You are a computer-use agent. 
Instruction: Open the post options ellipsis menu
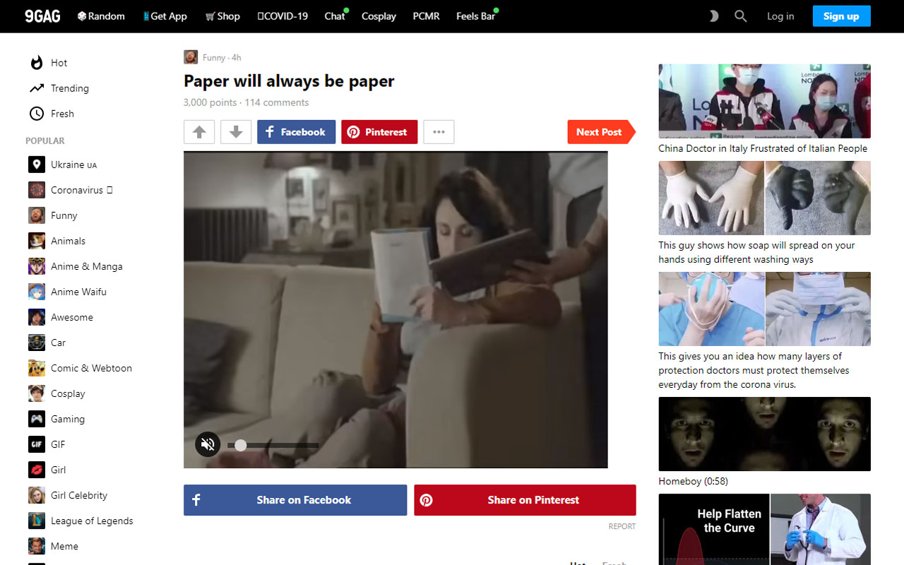tap(439, 131)
